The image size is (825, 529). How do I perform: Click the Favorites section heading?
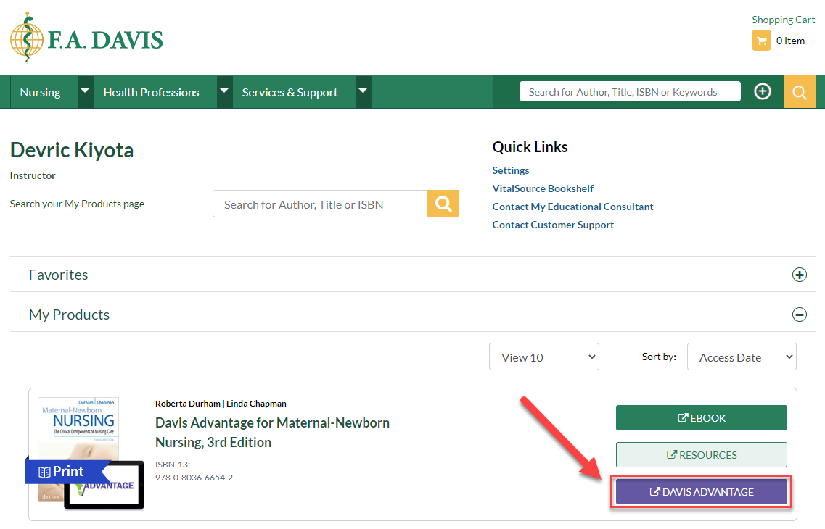click(58, 275)
